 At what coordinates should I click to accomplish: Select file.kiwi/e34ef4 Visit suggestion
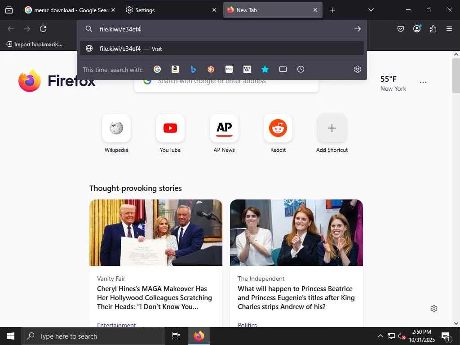coord(222,49)
